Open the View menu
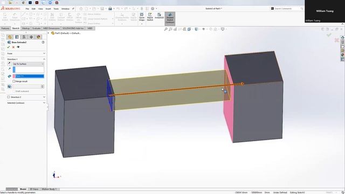The height and width of the screenshot is (194, 345). (40, 9)
